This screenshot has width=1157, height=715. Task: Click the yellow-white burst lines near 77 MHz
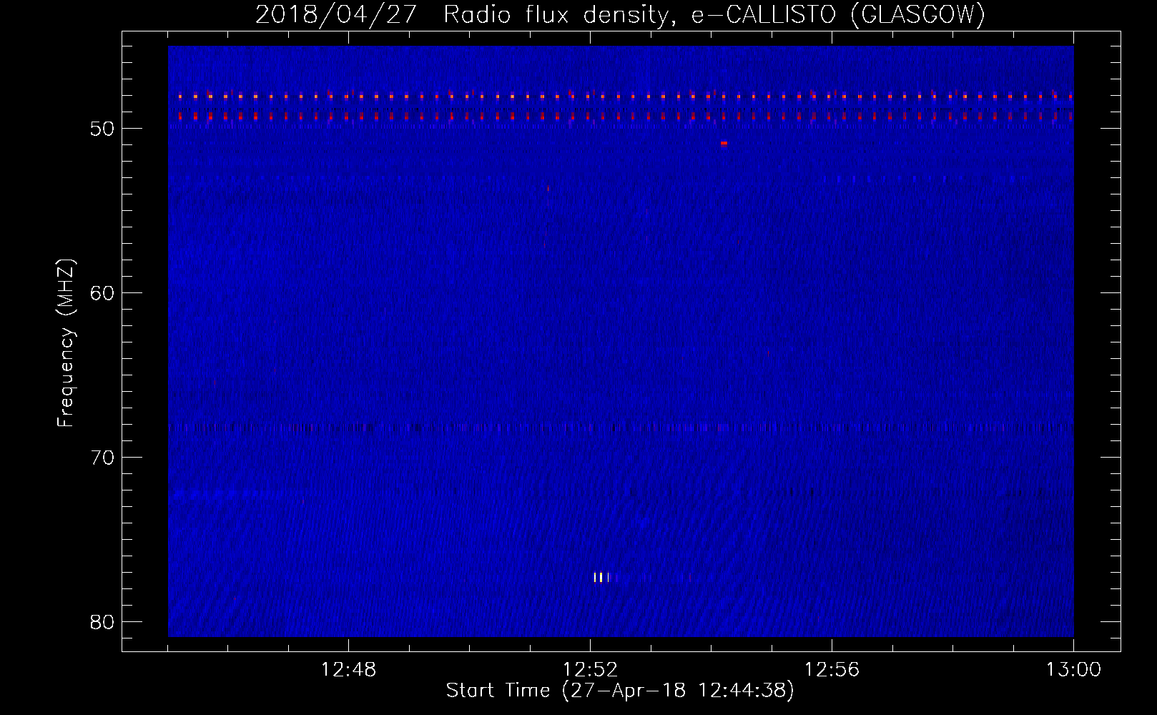click(601, 577)
